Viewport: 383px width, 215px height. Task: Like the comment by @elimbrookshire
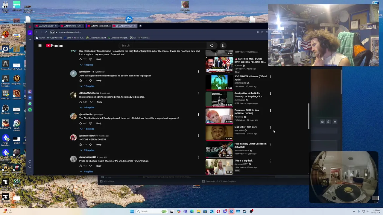(80, 145)
